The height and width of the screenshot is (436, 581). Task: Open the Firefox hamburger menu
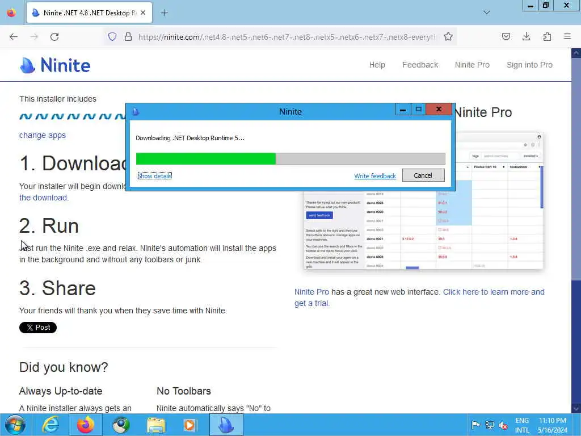pos(567,36)
